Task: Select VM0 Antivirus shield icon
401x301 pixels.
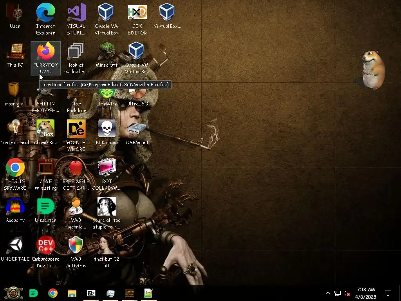Action: pos(76,252)
